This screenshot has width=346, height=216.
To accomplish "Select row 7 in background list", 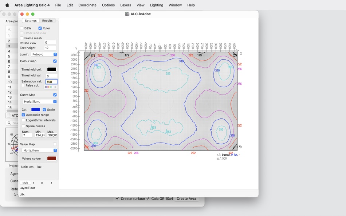I will tap(12, 67).
